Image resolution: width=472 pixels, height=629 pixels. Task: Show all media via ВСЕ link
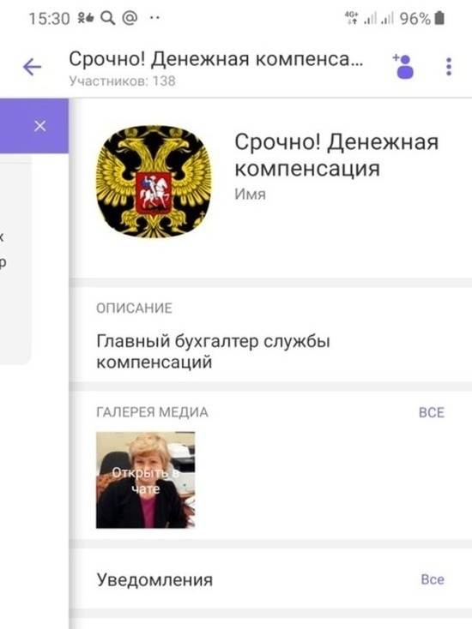tap(432, 412)
